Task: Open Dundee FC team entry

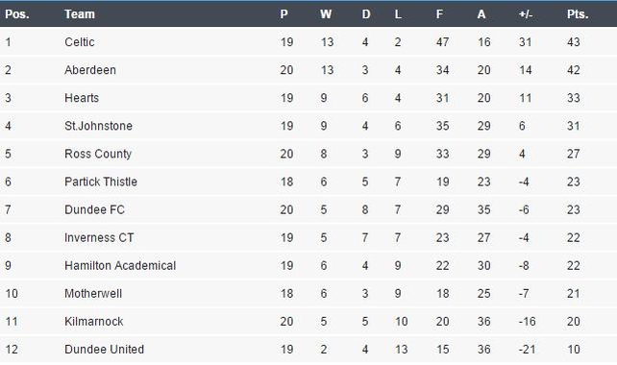Action: pos(94,209)
